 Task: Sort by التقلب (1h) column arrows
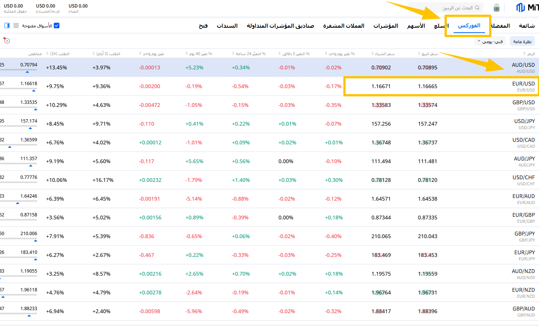point(47,54)
